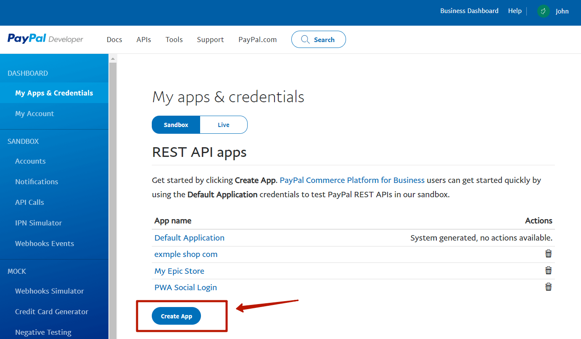The height and width of the screenshot is (339, 581).
Task: Click the Actions column header
Action: click(539, 221)
